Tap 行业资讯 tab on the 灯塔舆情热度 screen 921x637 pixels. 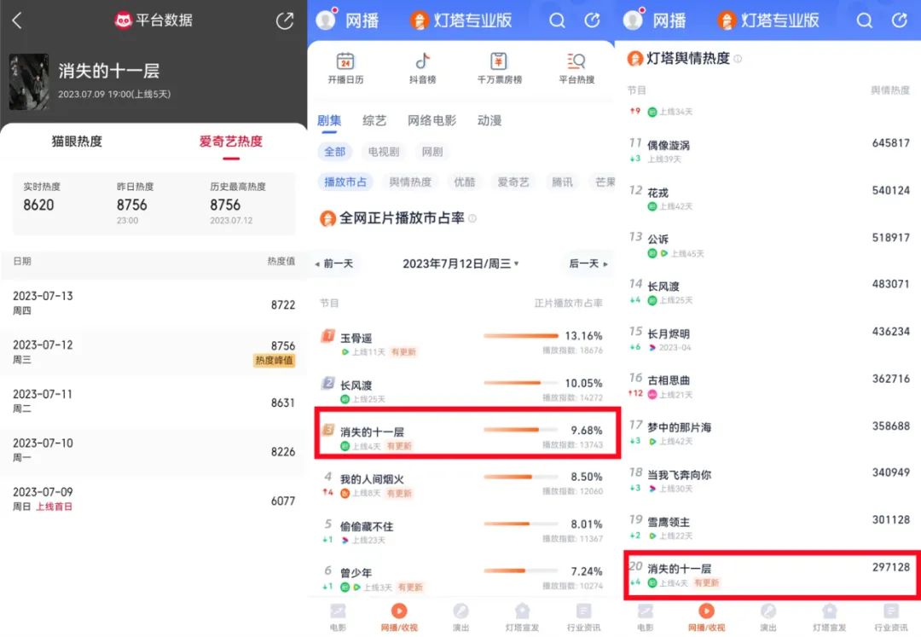point(890,617)
